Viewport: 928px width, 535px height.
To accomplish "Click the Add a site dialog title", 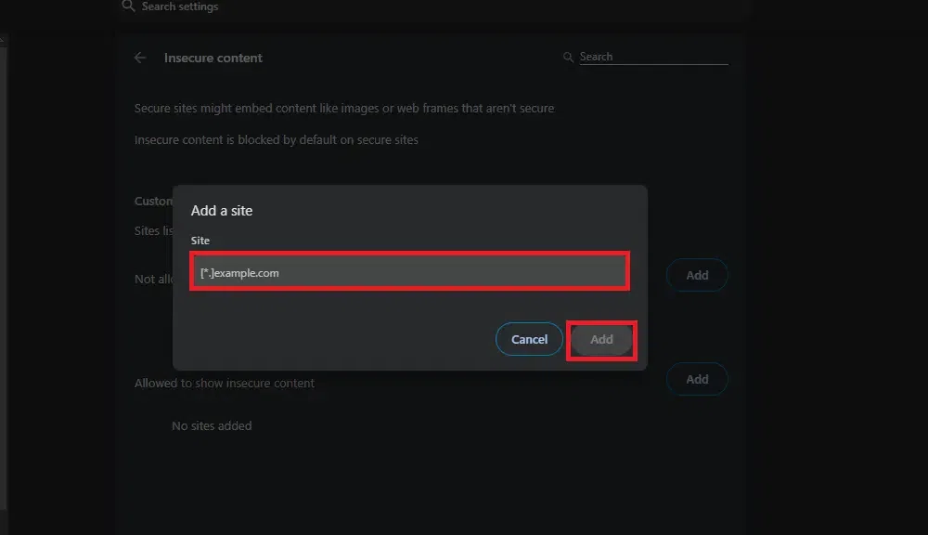I will [x=222, y=211].
